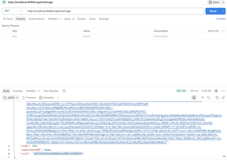Open the Docs tab
This screenshot has width=227, height=160.
coord(8,19)
